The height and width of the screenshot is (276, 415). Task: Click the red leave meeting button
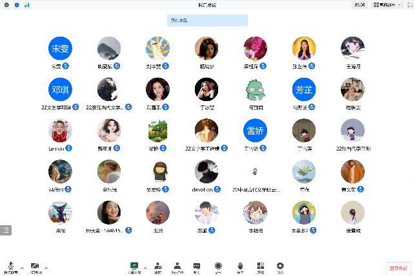pos(398,268)
